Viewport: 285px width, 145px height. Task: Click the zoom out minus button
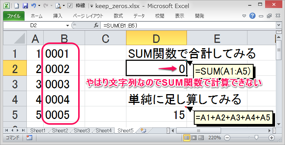point(227,138)
